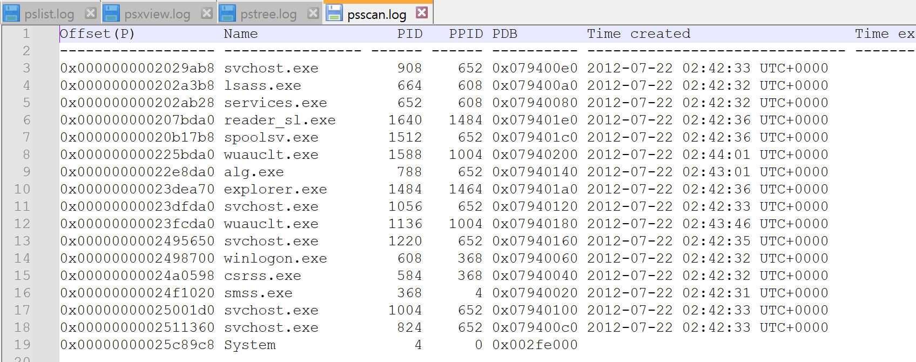The width and height of the screenshot is (916, 362).
Task: Click the save icon on psxview.log tab
Action: 111,13
